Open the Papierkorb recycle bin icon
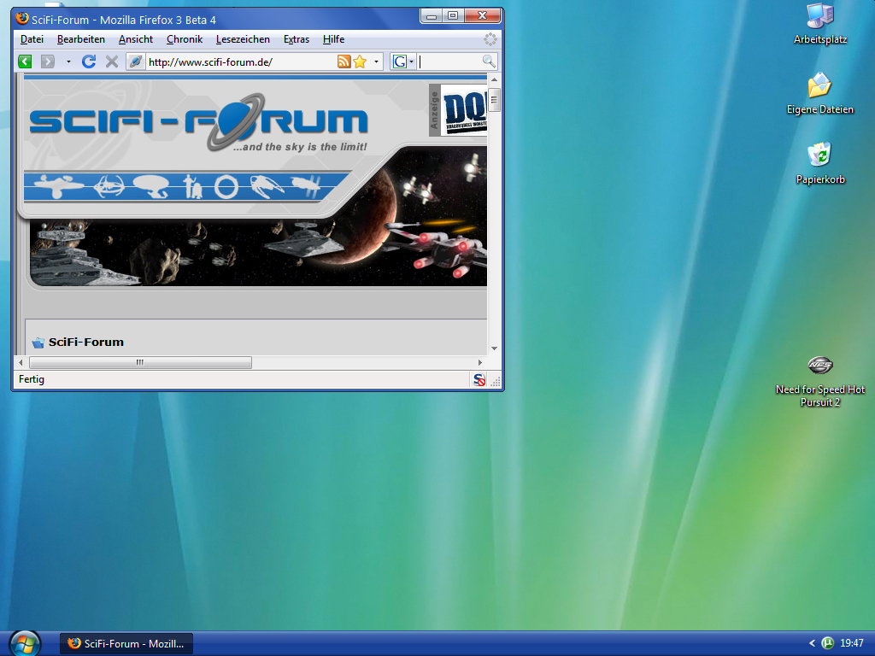875x656 pixels. coord(819,155)
